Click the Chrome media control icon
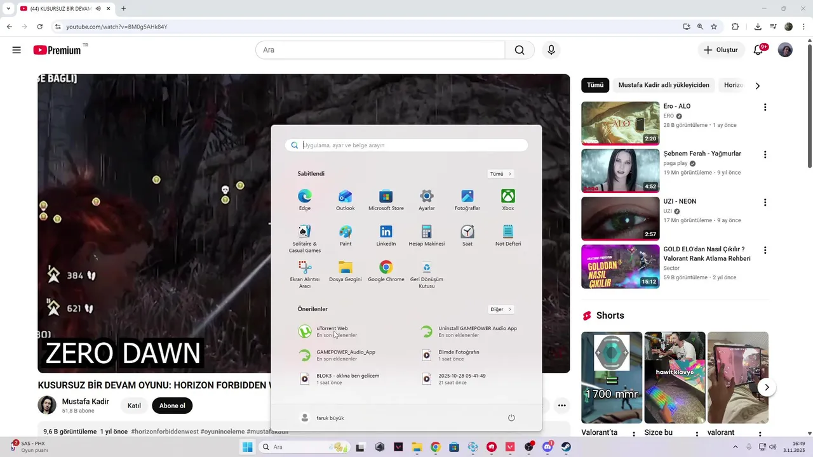The width and height of the screenshot is (813, 457). pos(773,27)
